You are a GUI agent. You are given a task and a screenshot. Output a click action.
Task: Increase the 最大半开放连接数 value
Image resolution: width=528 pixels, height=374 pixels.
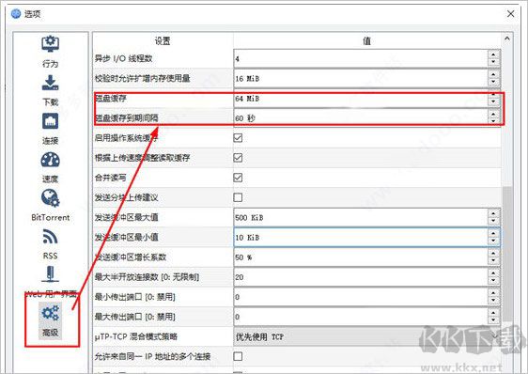point(493,273)
